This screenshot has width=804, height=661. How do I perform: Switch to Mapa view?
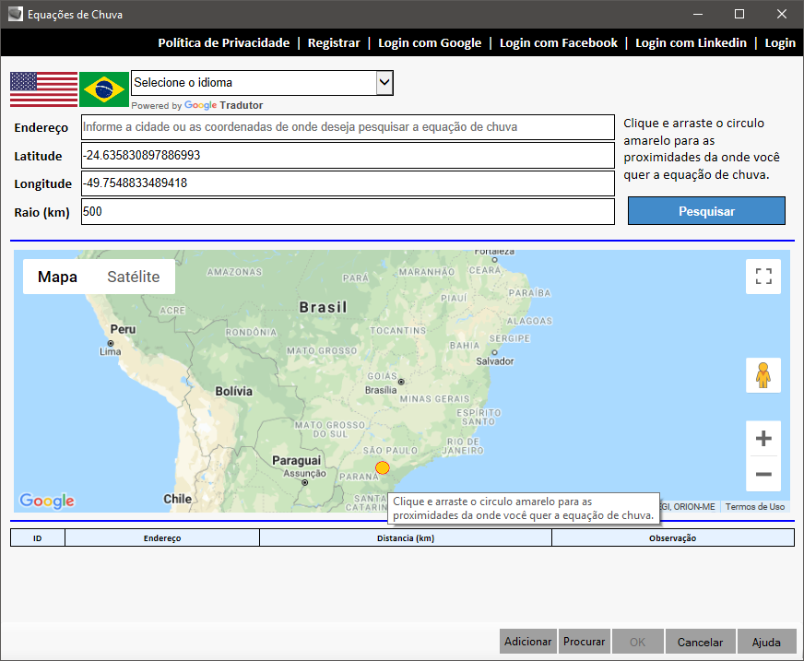pos(57,277)
